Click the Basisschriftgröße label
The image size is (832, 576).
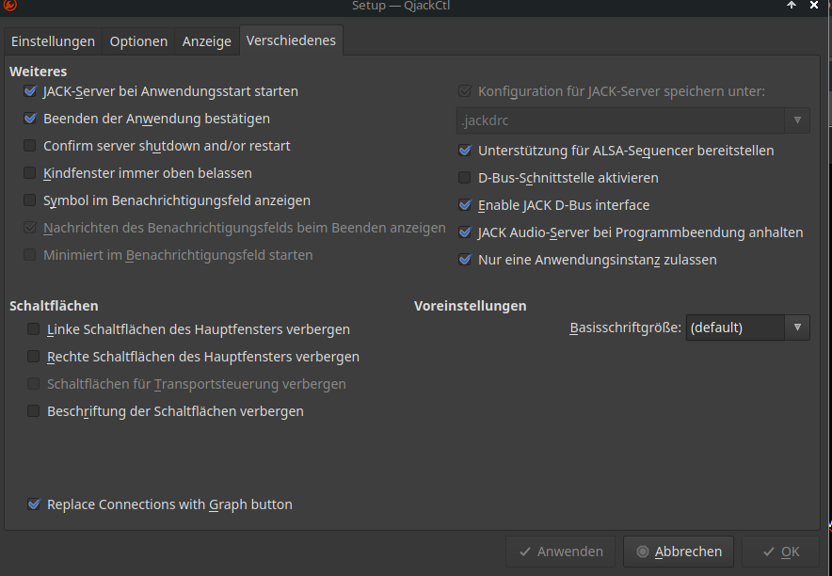coord(625,328)
